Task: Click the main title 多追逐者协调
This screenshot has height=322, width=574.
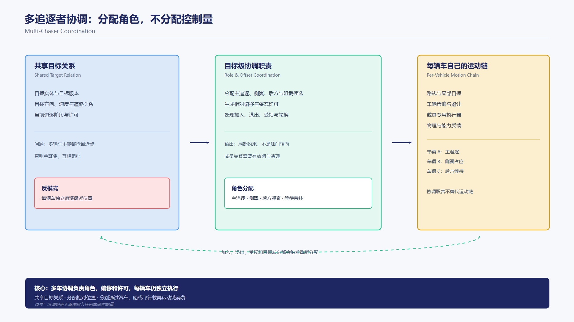Action: [x=56, y=19]
